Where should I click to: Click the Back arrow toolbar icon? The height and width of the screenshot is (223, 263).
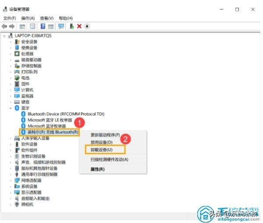pos(4,26)
